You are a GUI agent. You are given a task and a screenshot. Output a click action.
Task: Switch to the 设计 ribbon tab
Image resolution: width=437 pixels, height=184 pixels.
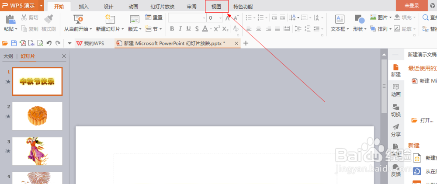[x=108, y=7]
